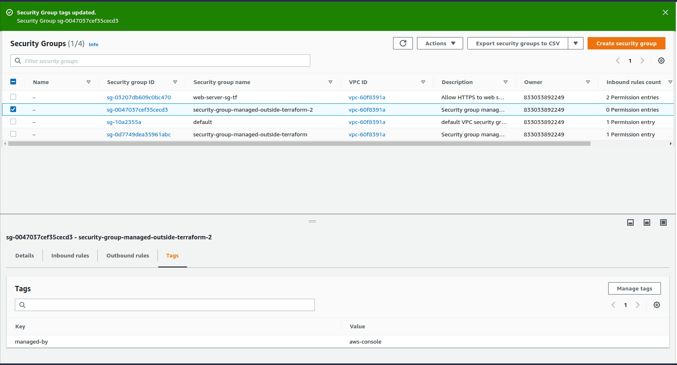Sort by Owner column arrow

(588, 82)
